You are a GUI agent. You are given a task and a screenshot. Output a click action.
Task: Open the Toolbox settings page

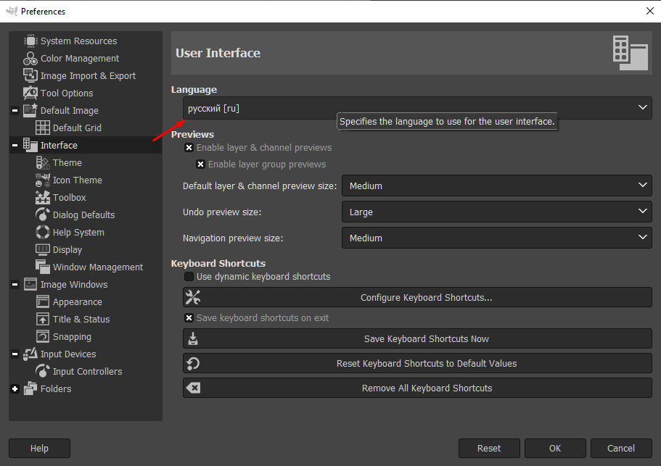pos(69,197)
